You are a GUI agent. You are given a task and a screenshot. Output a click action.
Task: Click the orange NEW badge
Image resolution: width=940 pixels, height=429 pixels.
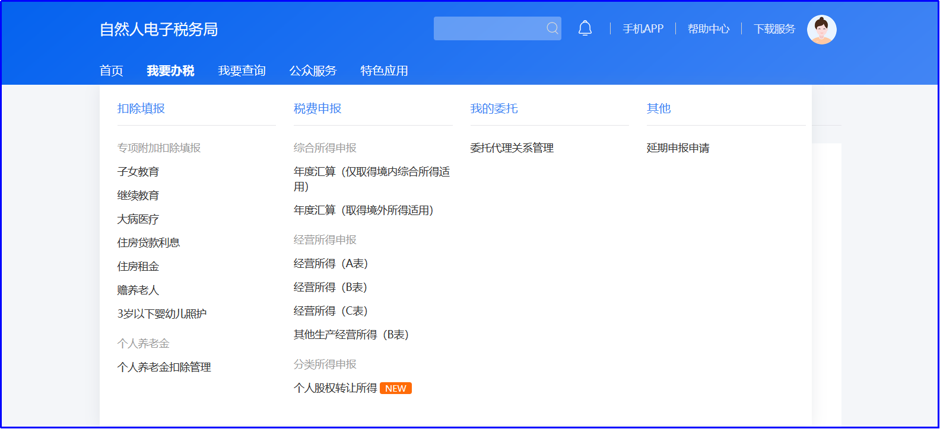point(396,388)
